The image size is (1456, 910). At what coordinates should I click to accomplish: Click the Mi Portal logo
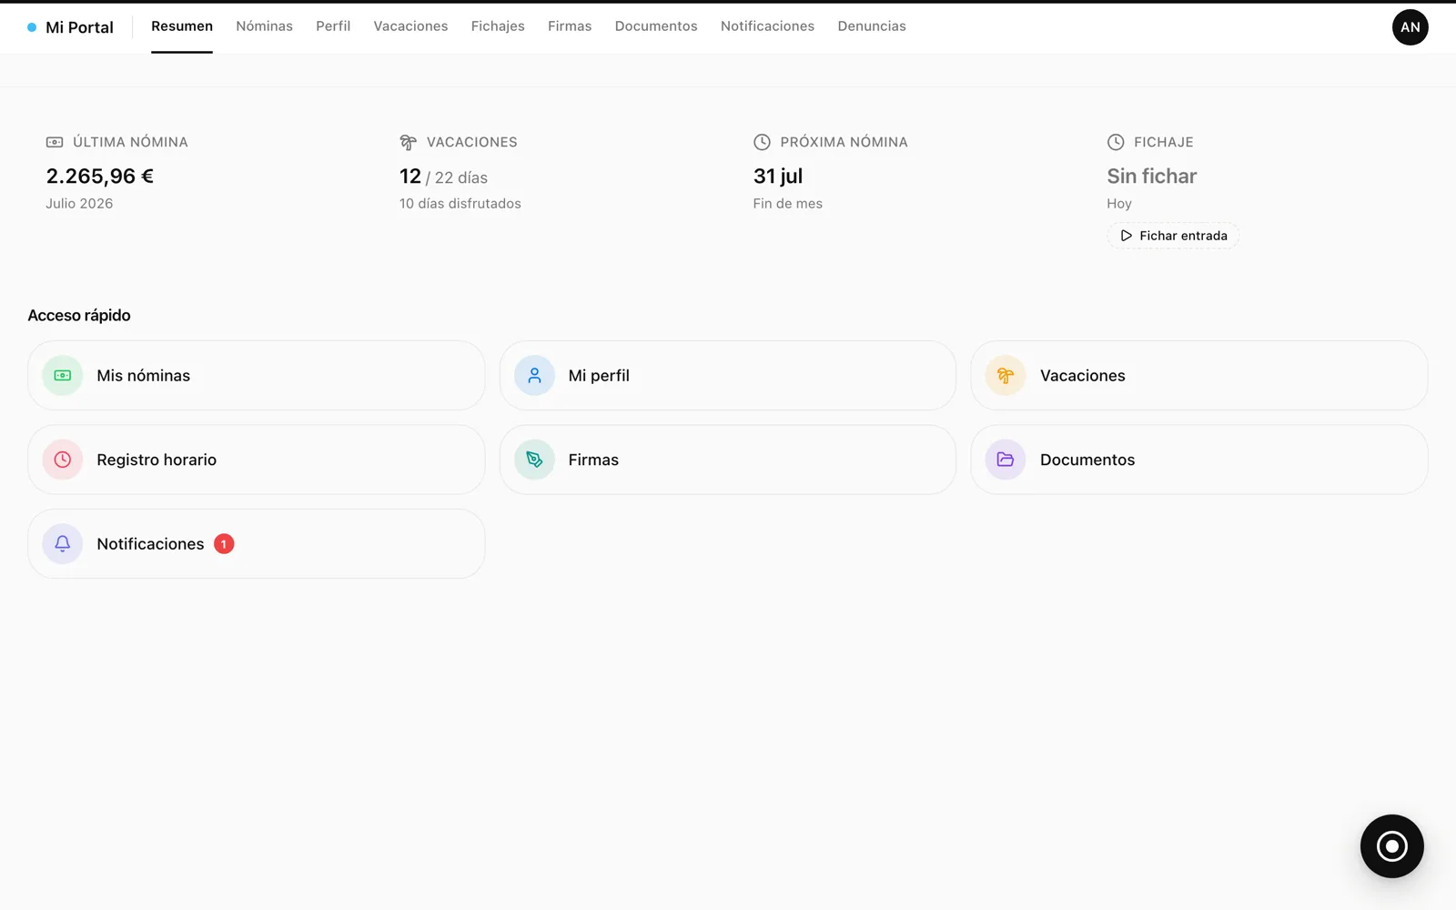[x=71, y=27]
